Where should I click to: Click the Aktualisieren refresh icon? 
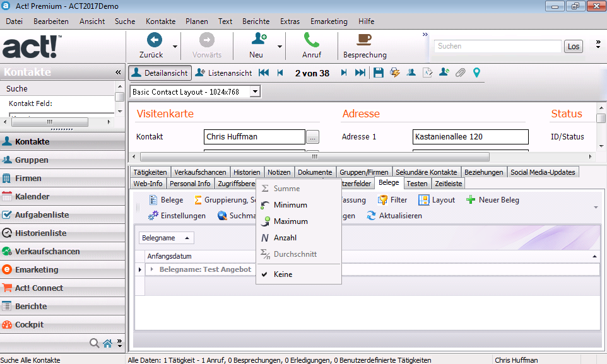click(371, 216)
